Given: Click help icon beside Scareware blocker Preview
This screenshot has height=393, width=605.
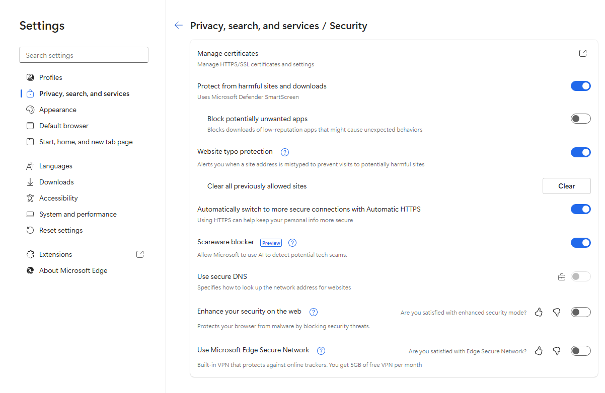Looking at the screenshot, I should pyautogui.click(x=292, y=243).
